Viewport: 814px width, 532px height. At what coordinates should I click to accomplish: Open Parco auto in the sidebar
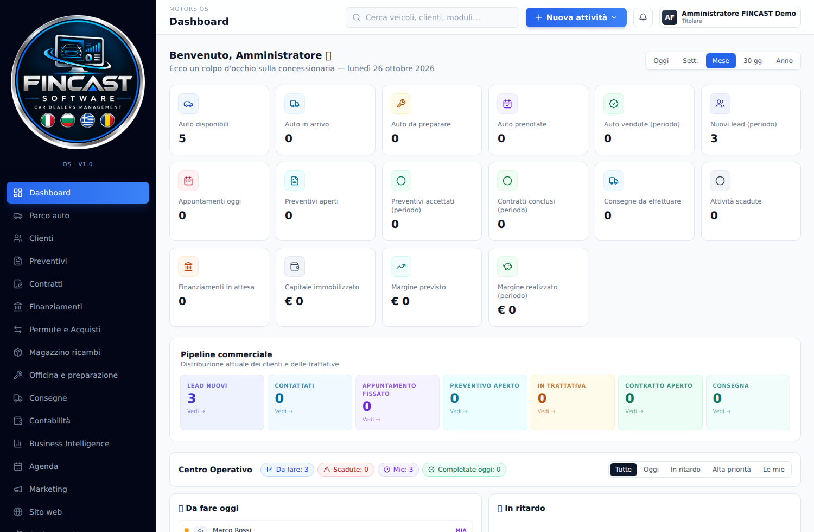click(x=78, y=216)
